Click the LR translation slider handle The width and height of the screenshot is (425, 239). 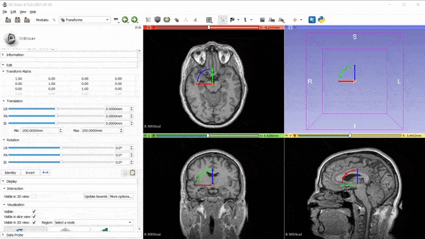[56, 108]
